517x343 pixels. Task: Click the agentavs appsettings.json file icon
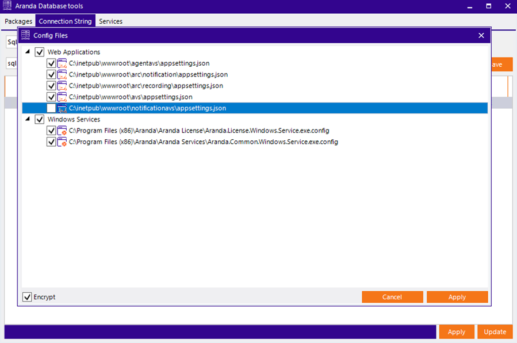coord(62,63)
